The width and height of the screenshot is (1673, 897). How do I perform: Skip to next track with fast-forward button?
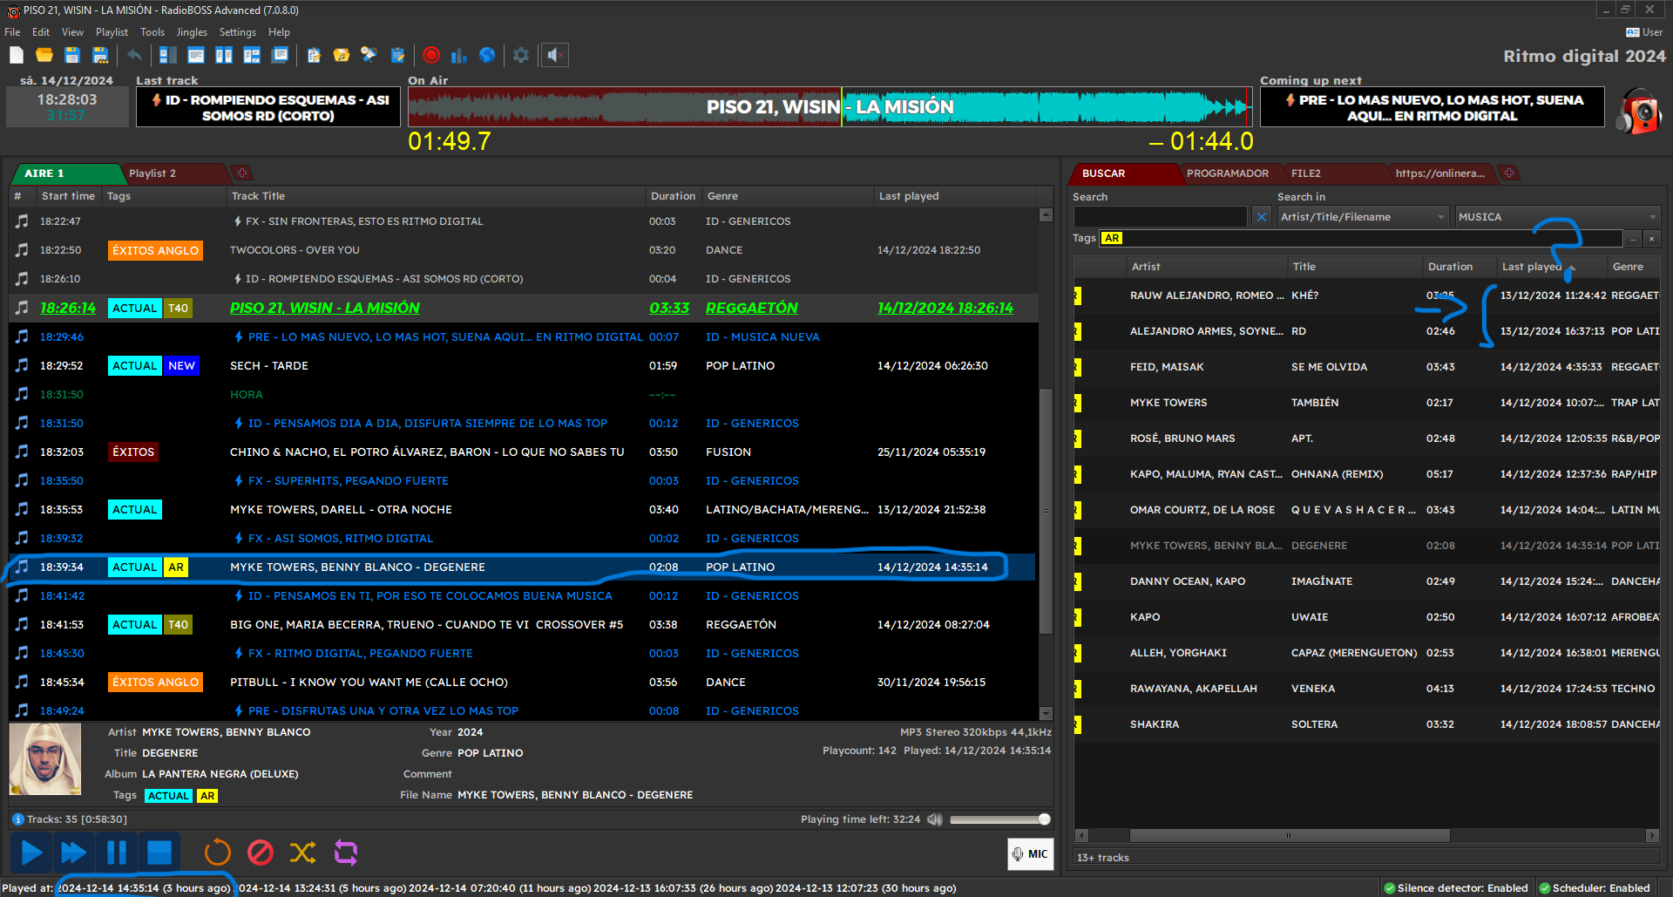pyautogui.click(x=73, y=853)
